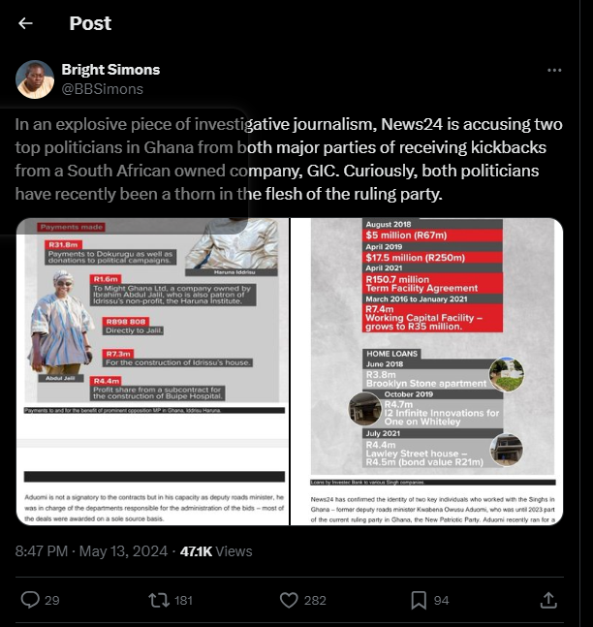
Task: Open the three-dot more options menu
Action: tap(554, 71)
